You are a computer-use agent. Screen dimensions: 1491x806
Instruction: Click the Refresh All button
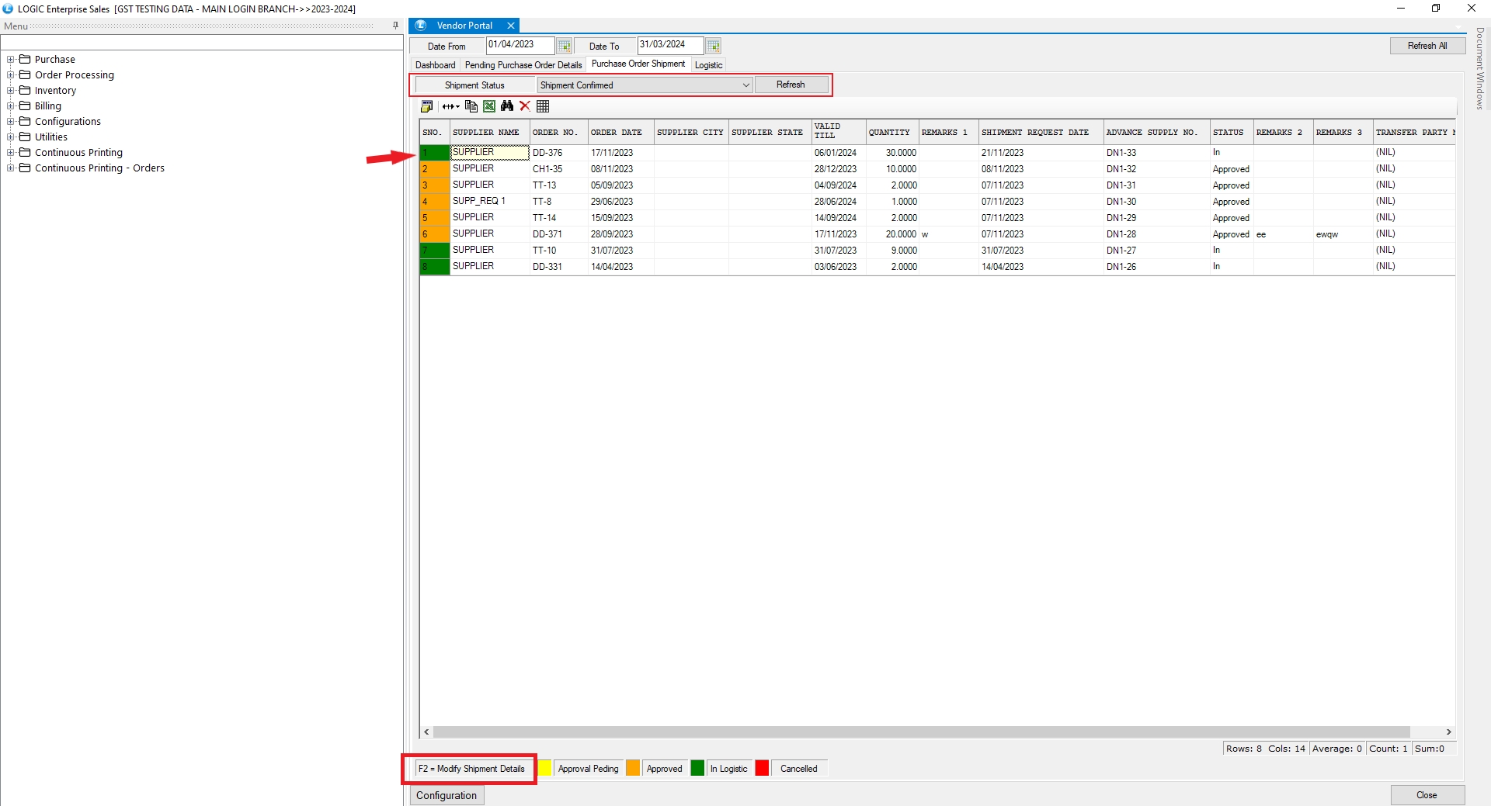pyautogui.click(x=1427, y=46)
